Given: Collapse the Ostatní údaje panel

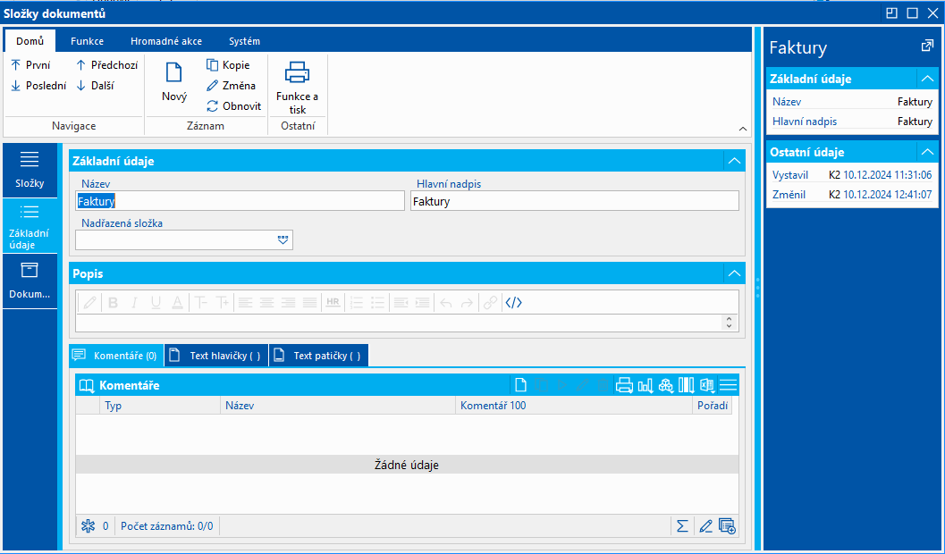Looking at the screenshot, I should (x=927, y=152).
